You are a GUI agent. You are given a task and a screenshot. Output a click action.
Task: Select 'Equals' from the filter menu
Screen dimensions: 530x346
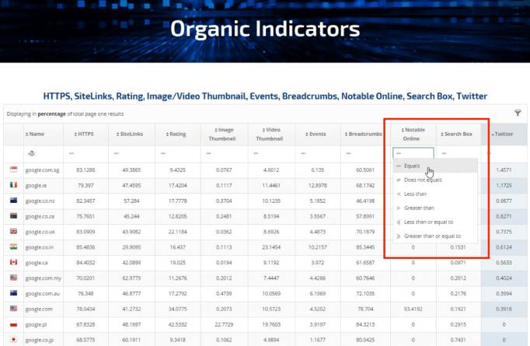pyautogui.click(x=412, y=166)
